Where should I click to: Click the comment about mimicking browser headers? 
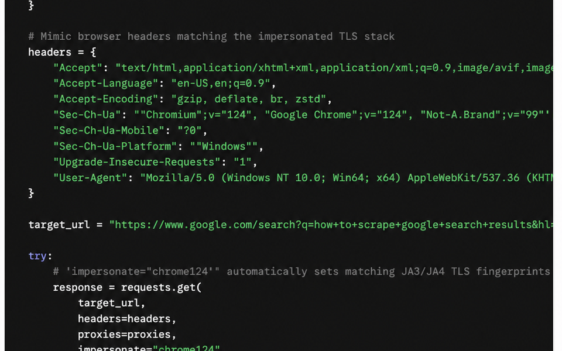click(211, 36)
